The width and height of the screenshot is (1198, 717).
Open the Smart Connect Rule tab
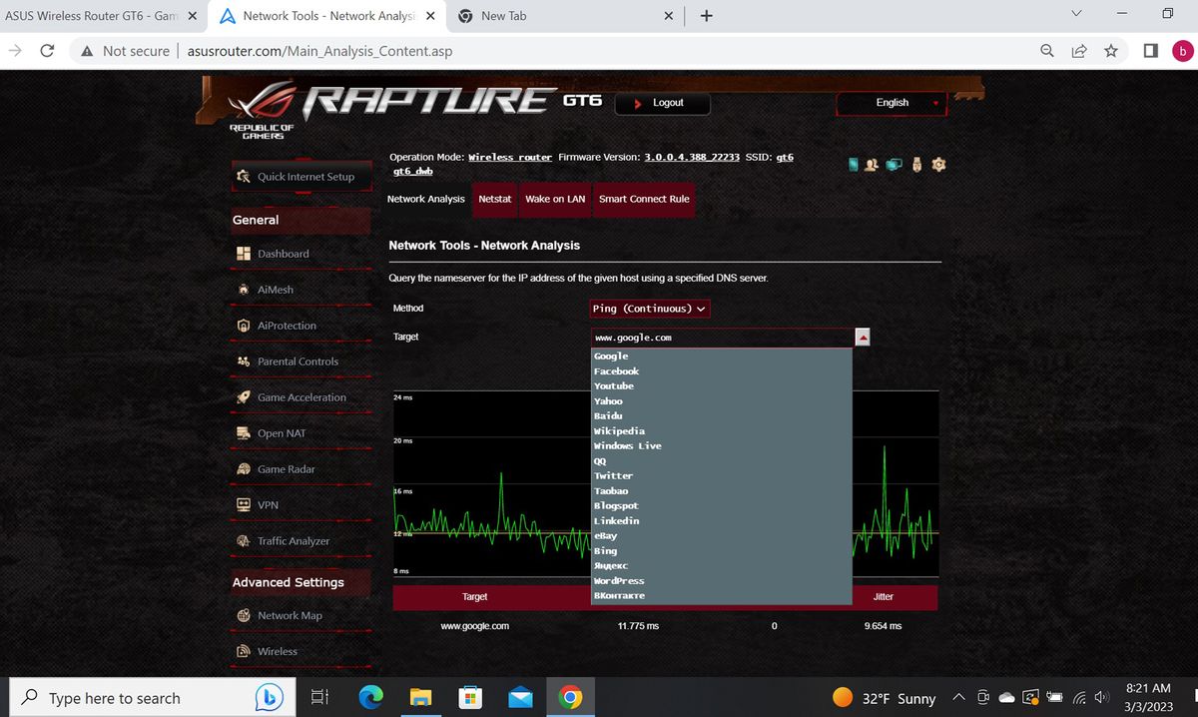click(x=644, y=199)
